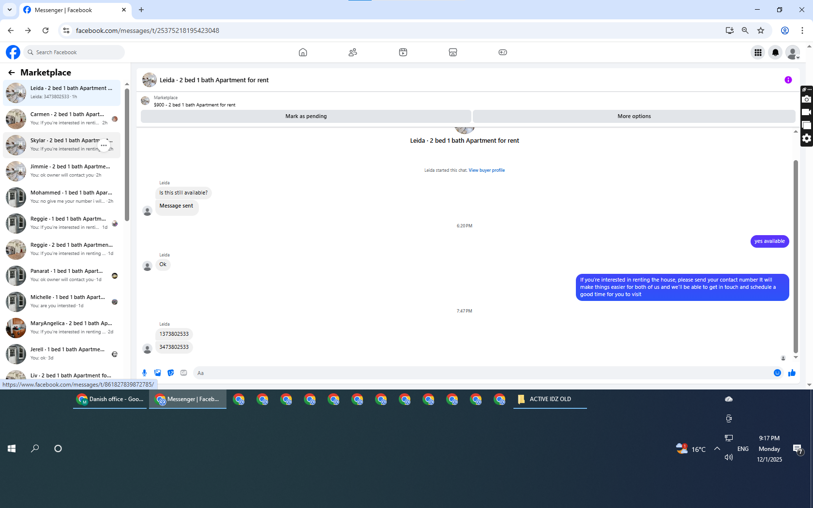Screen dimensions: 813x508
Task: Open More options for this listing
Action: point(634,116)
